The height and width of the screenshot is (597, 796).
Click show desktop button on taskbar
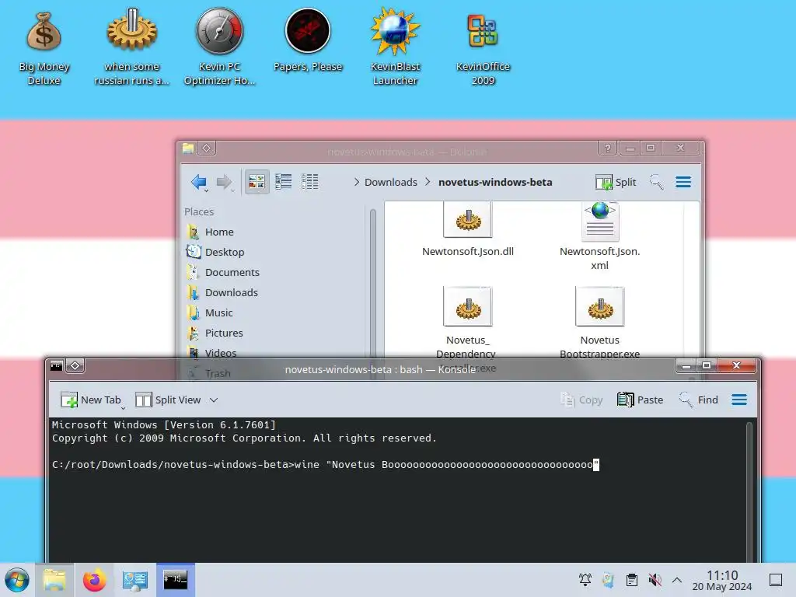click(776, 580)
